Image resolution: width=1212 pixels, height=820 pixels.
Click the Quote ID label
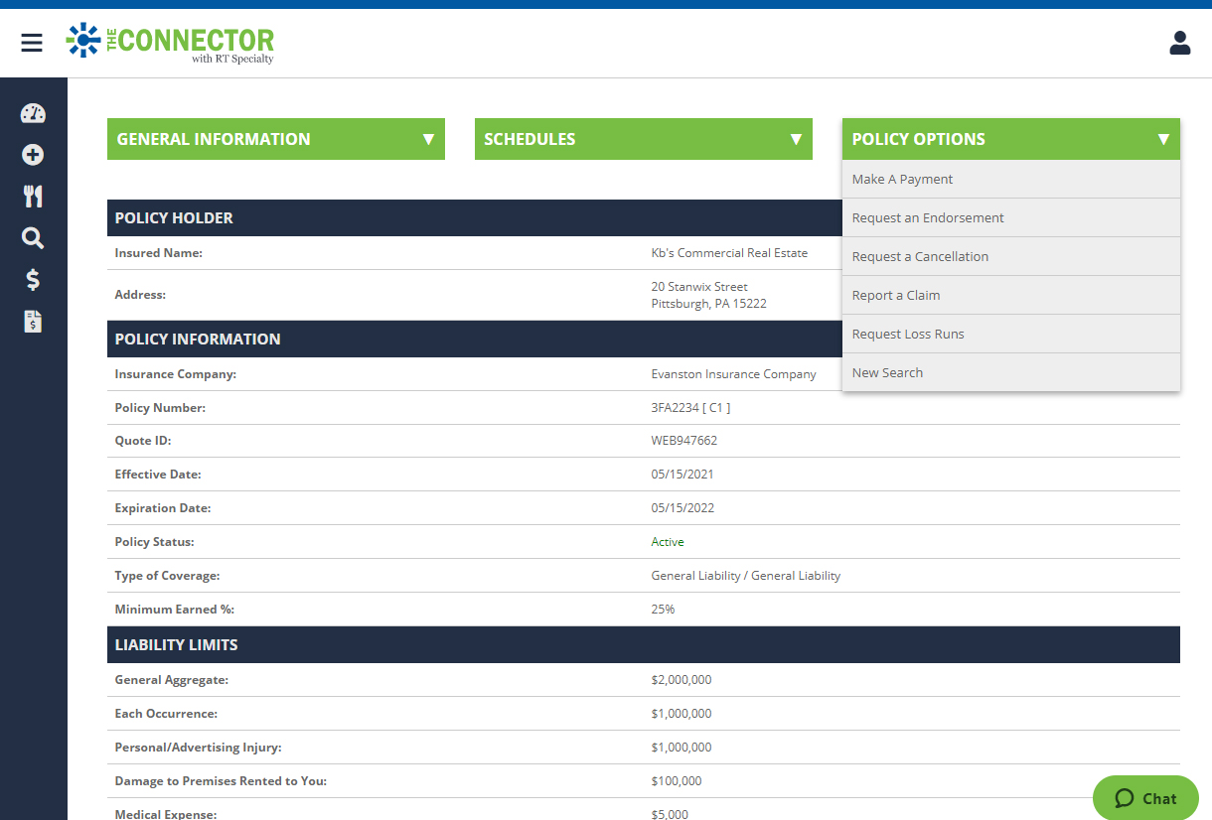pyautogui.click(x=143, y=441)
